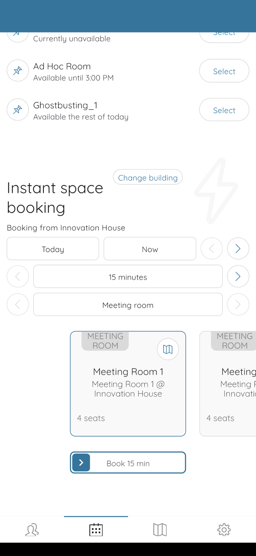
Task: Advance the start time with the right chevron
Action: (238, 249)
